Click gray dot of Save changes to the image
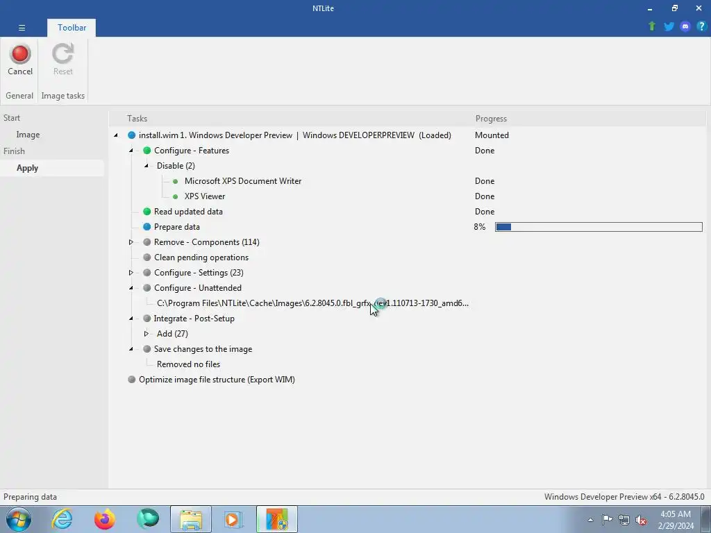 (147, 349)
